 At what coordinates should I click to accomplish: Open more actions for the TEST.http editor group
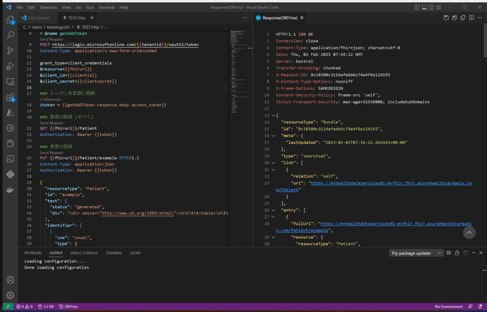[245, 18]
